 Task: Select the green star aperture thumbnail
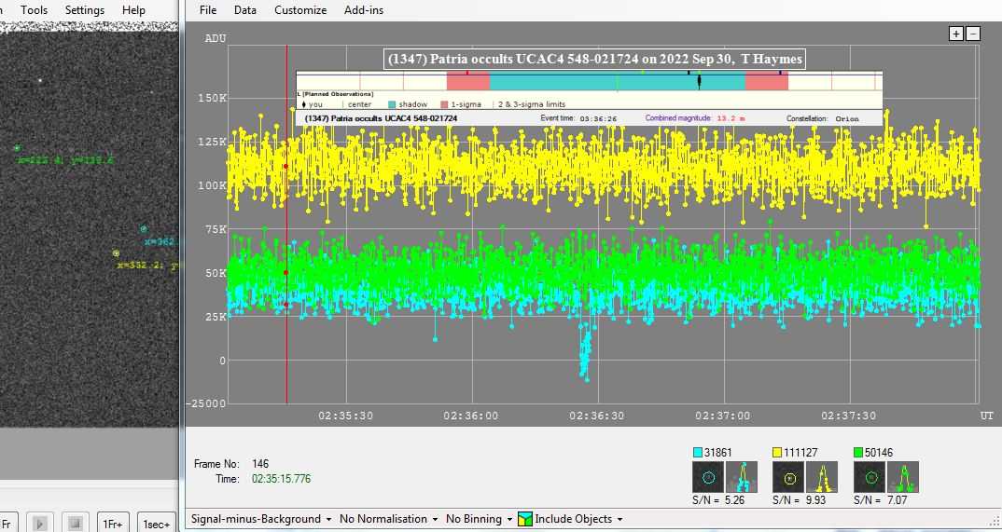[869, 477]
